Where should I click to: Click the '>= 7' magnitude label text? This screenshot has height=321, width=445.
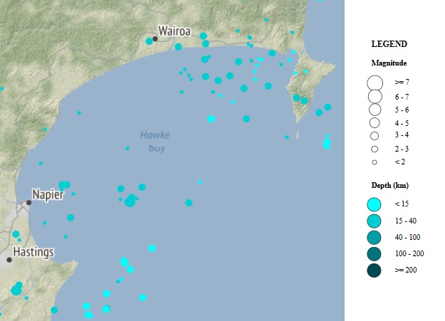click(x=402, y=83)
